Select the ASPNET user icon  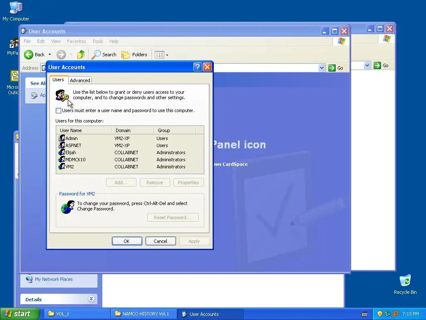62,145
